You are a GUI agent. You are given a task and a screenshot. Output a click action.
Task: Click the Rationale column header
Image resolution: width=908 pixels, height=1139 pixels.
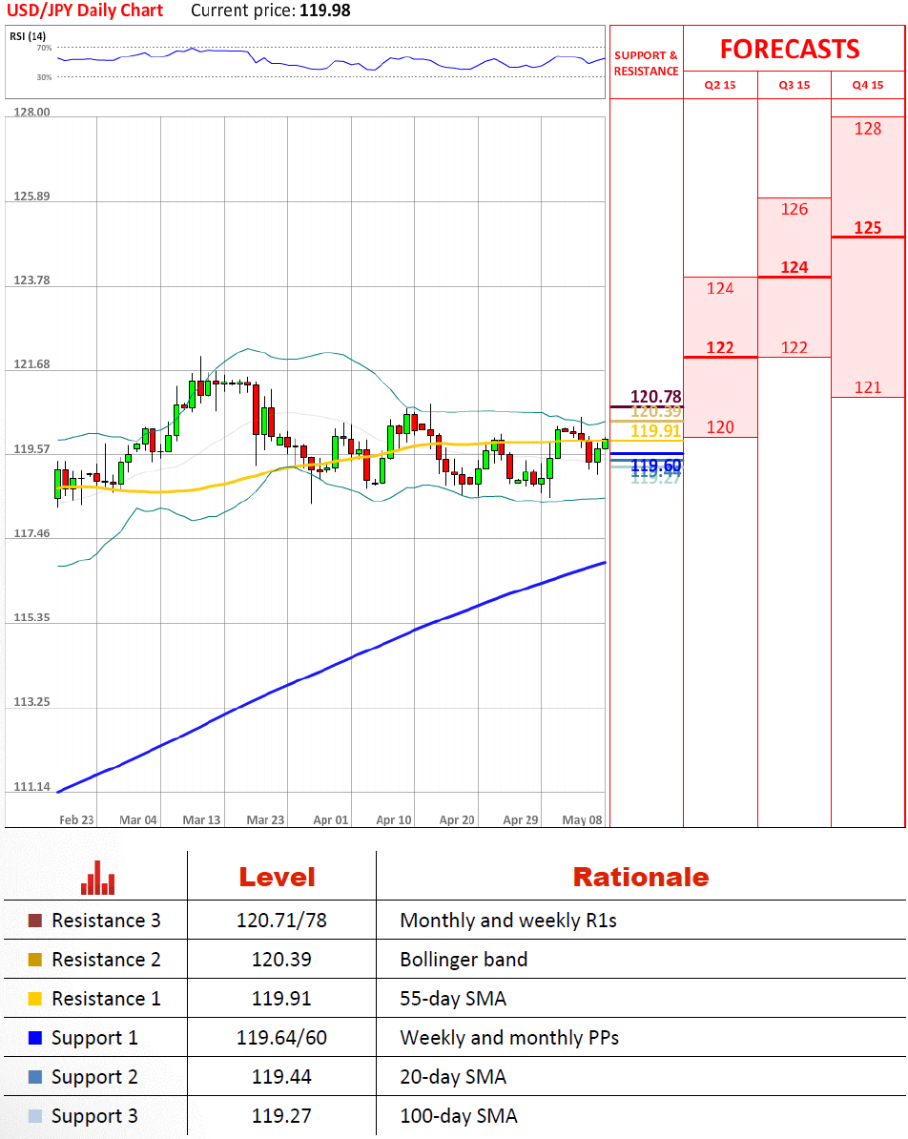[641, 878]
